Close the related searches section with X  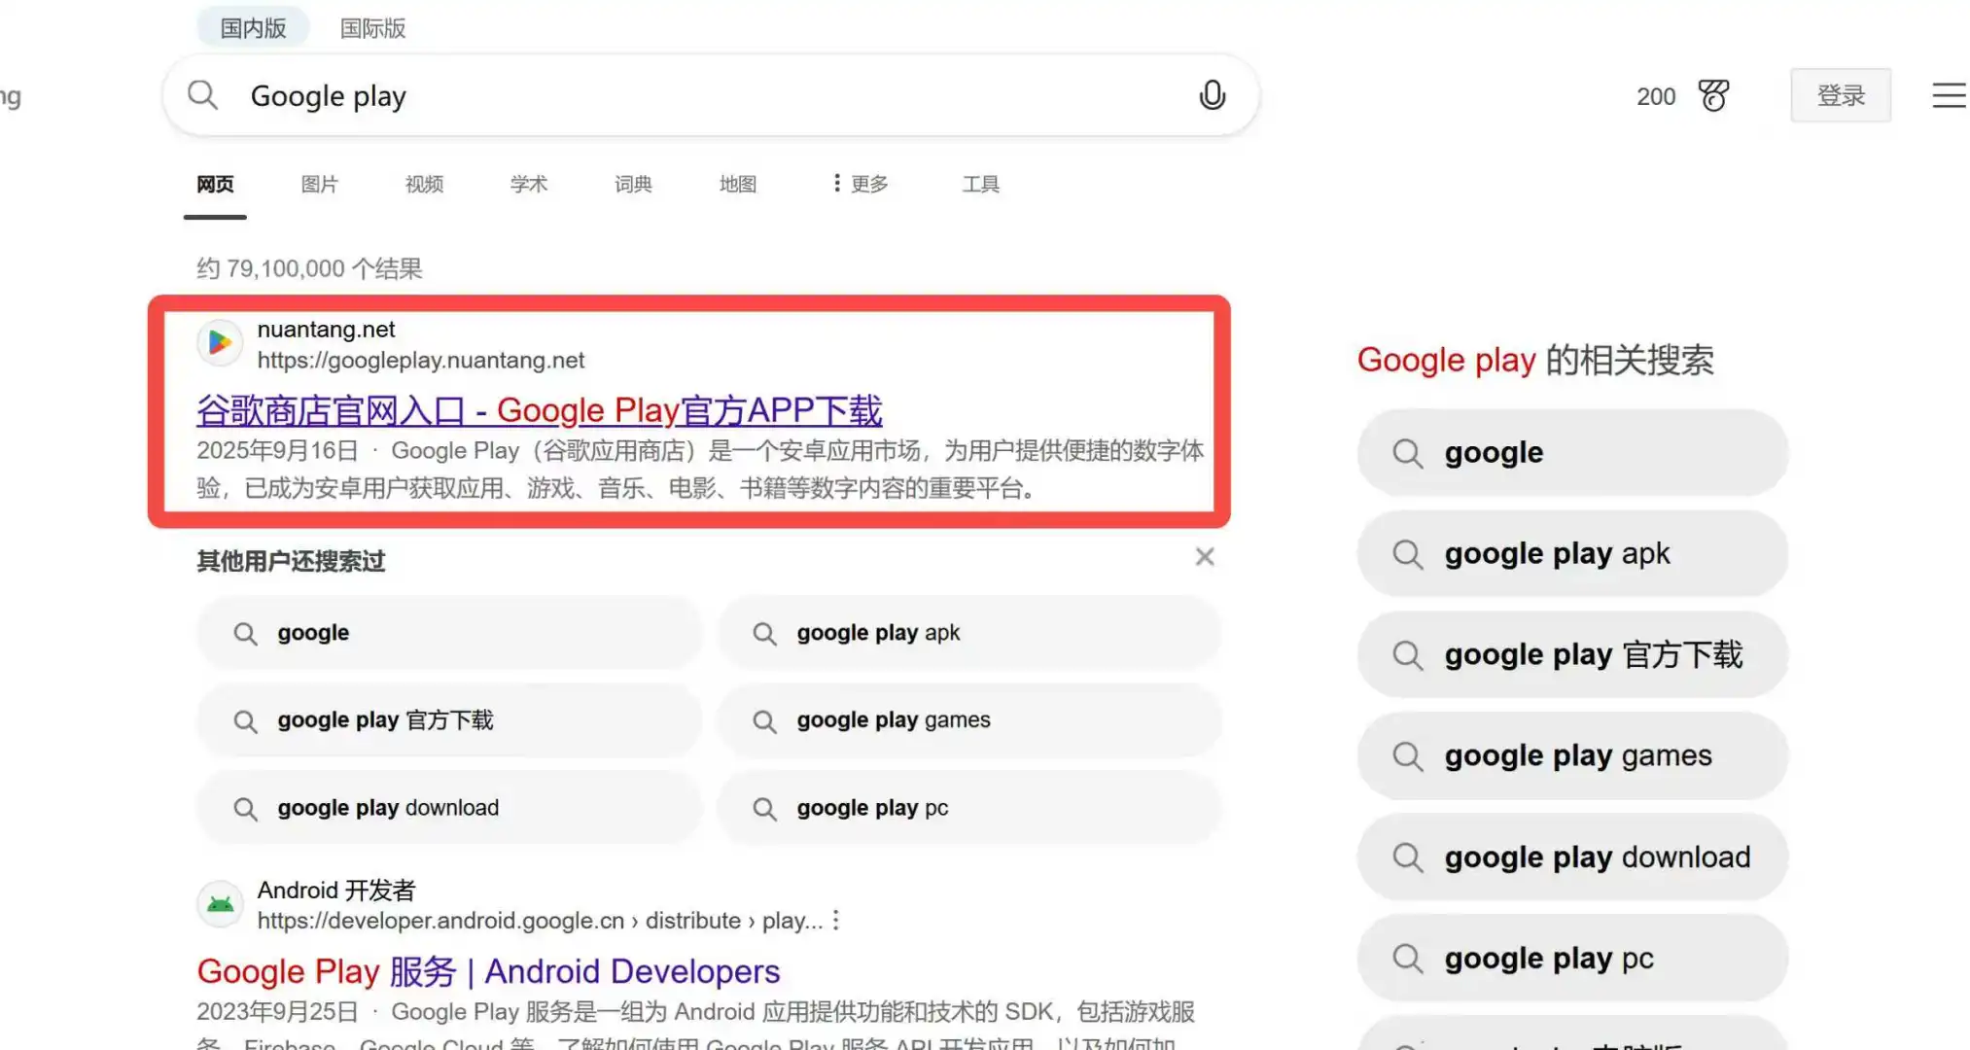click(x=1204, y=557)
